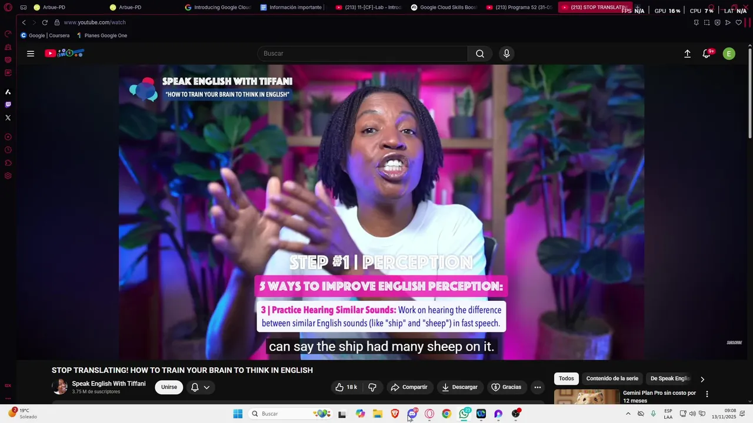Open the video more actions ellipsis
Viewport: 753px width, 423px height.
(x=537, y=387)
